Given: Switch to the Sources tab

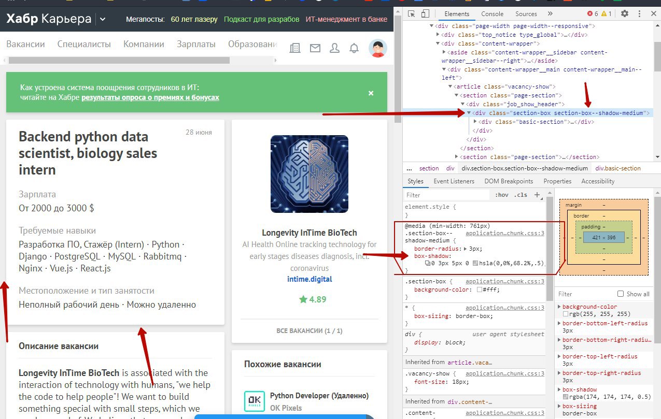Looking at the screenshot, I should (526, 14).
